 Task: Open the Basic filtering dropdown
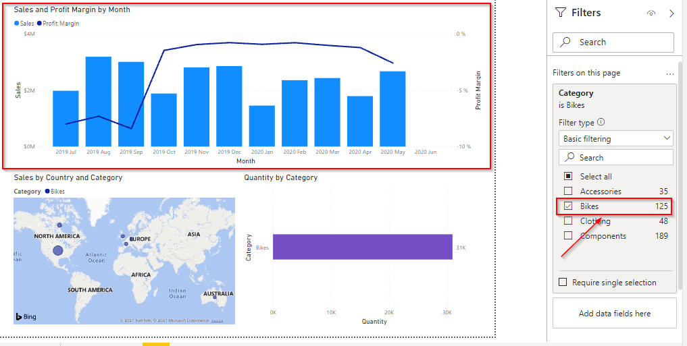coord(617,138)
